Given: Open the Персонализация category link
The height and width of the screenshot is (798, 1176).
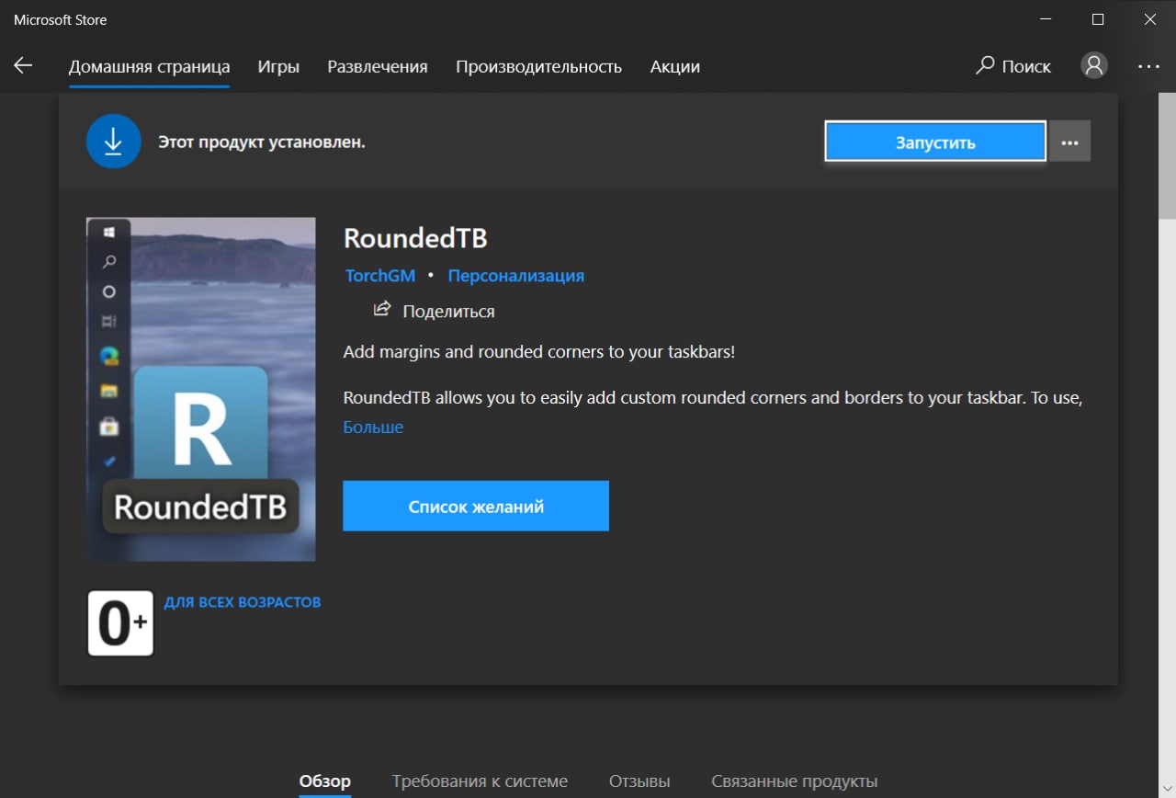Looking at the screenshot, I should click(516, 275).
